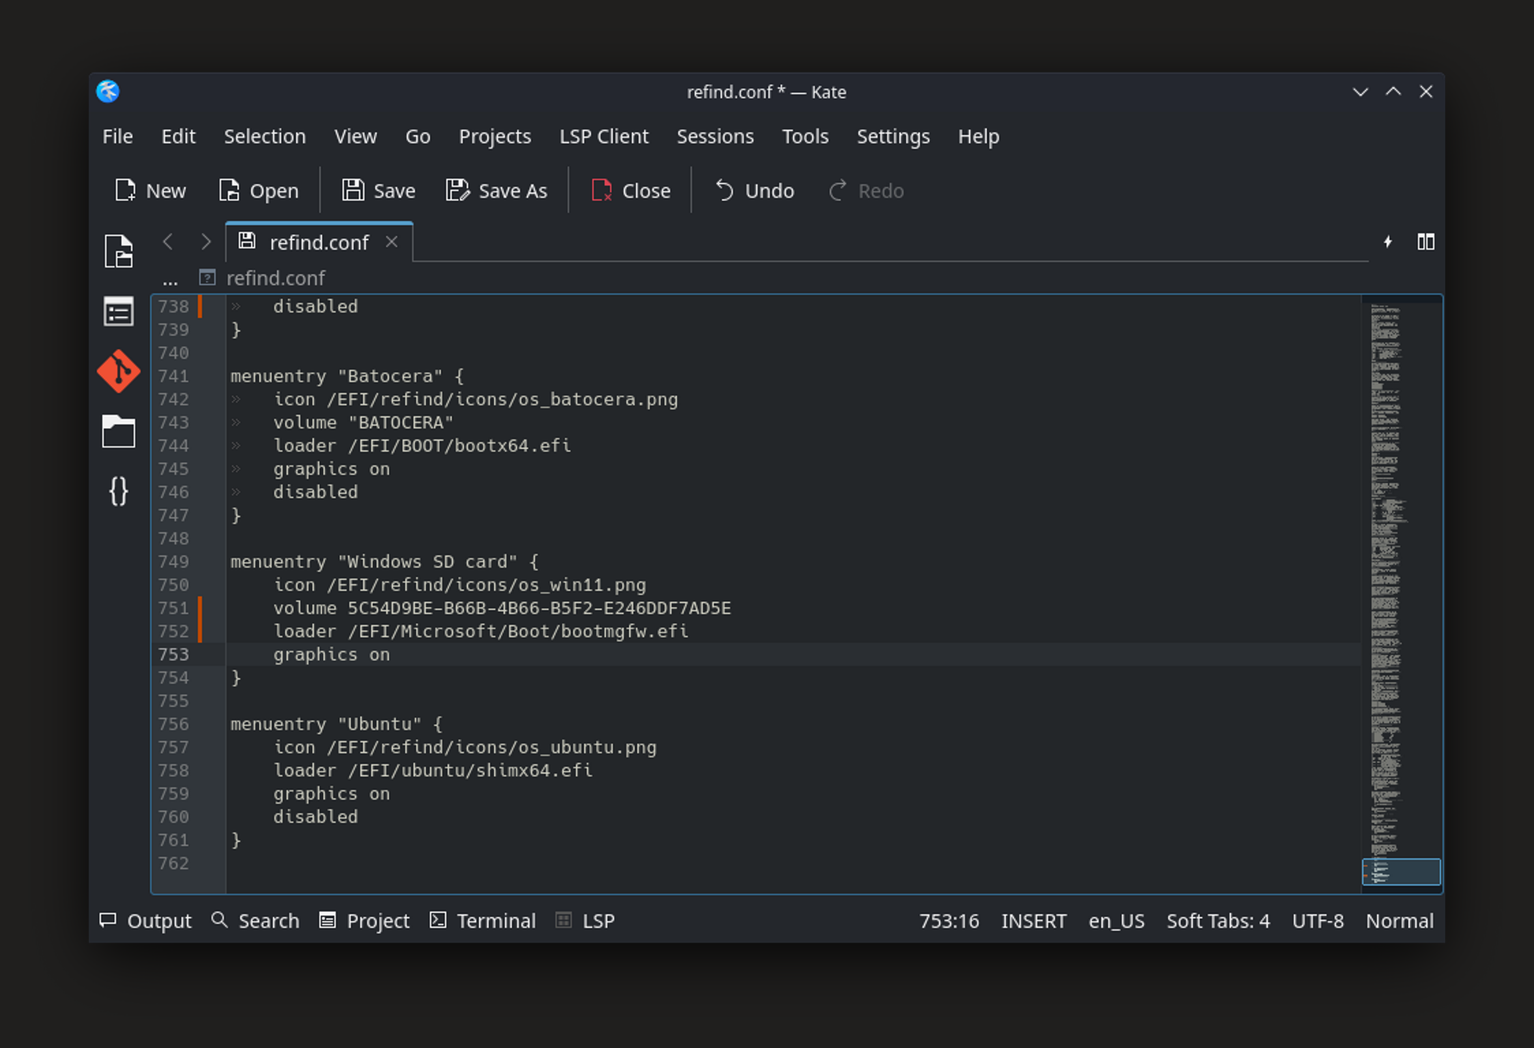Close the refind.conf tab

[x=392, y=242]
